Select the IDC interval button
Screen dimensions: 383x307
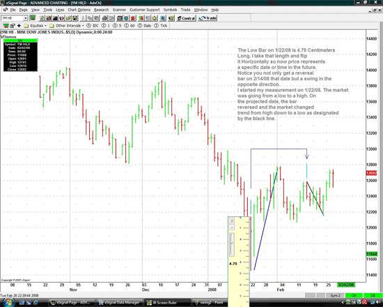point(93,25)
